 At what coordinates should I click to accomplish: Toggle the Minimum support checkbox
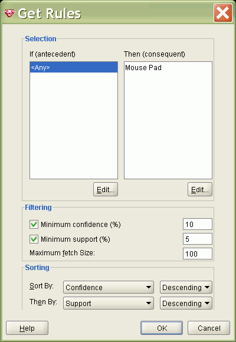[34, 239]
